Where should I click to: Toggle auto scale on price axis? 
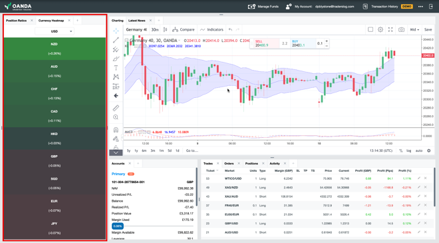419,150
